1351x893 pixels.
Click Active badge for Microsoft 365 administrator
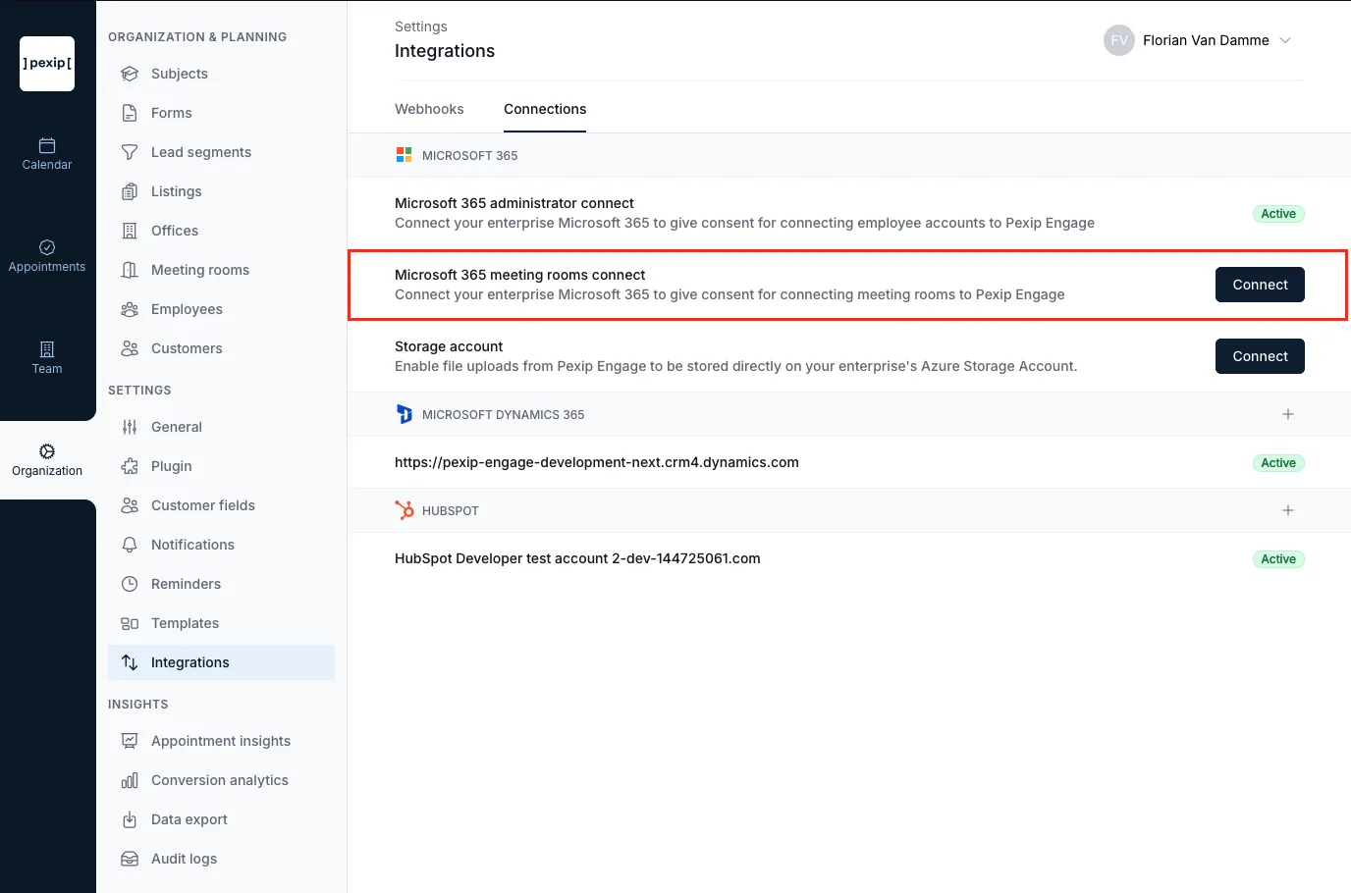[1278, 214]
